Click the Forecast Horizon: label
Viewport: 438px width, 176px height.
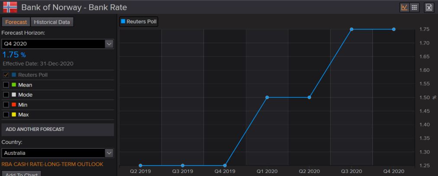(x=23, y=32)
